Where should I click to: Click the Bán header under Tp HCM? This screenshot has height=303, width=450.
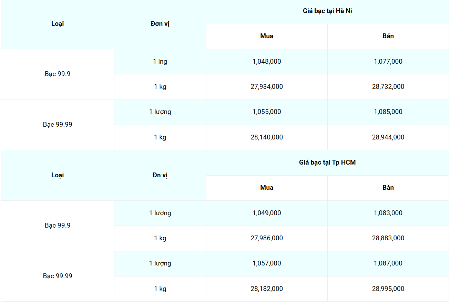(x=388, y=188)
